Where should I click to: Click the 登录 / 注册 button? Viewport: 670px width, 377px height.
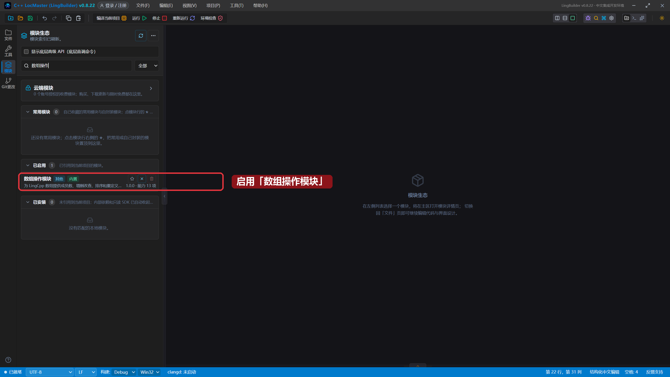(113, 6)
